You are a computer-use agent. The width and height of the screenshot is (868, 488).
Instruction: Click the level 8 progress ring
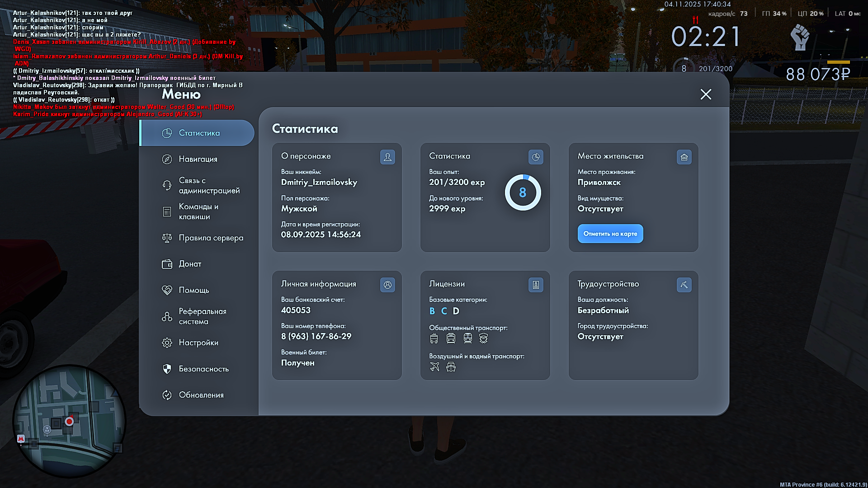(523, 193)
